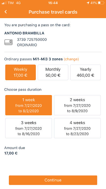Image resolution: width=106 pixels, height=189 pixels.
Task: Tap the Mi1-Mi3 3 zones label
Action: click(x=48, y=59)
